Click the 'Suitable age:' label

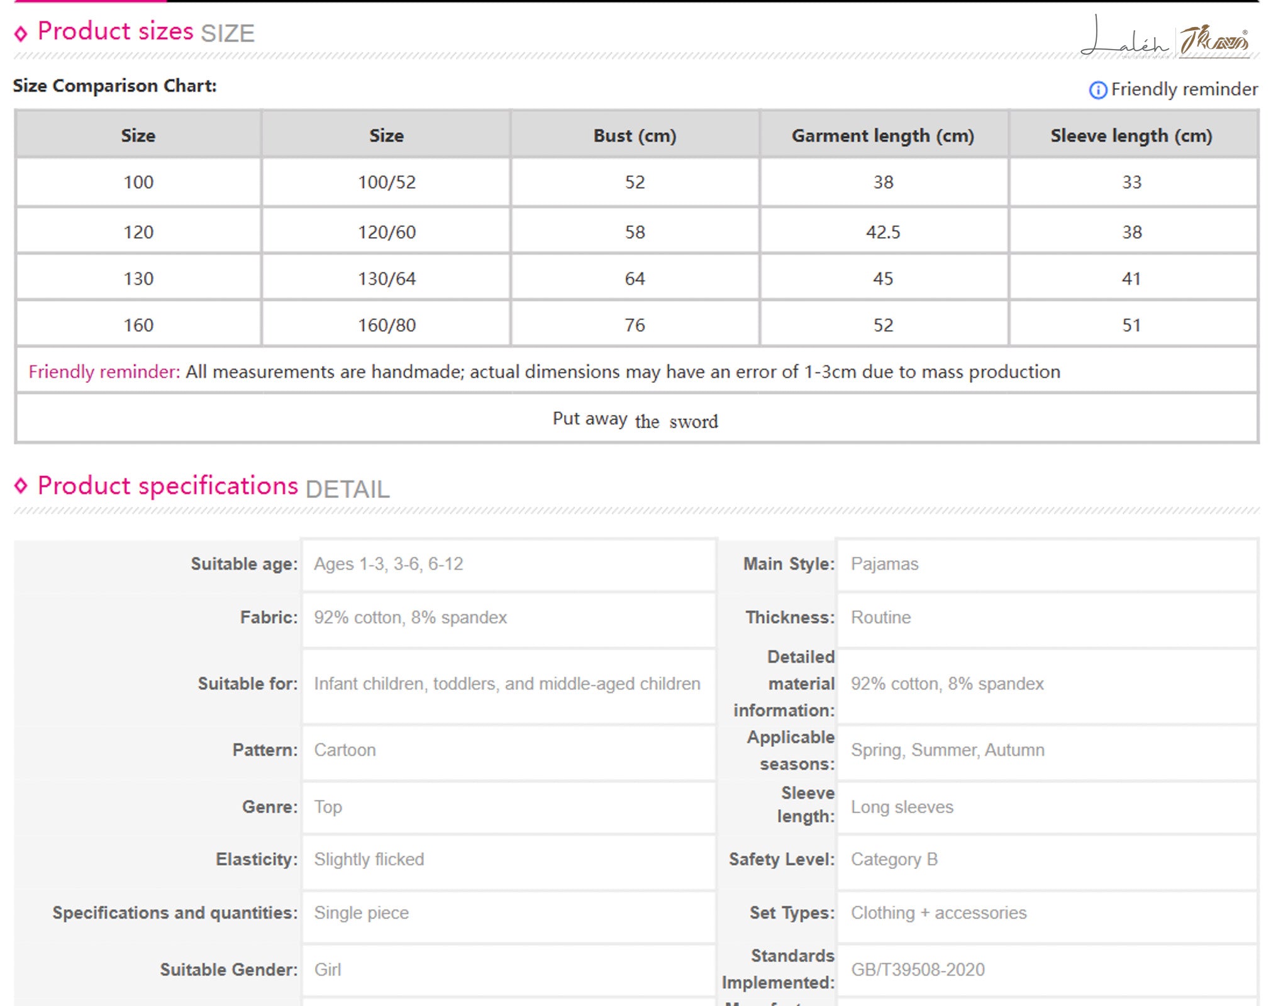[x=244, y=564]
